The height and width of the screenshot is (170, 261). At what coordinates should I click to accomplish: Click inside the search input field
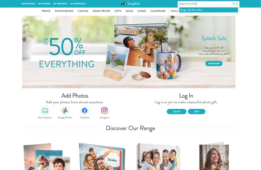pos(205,4)
